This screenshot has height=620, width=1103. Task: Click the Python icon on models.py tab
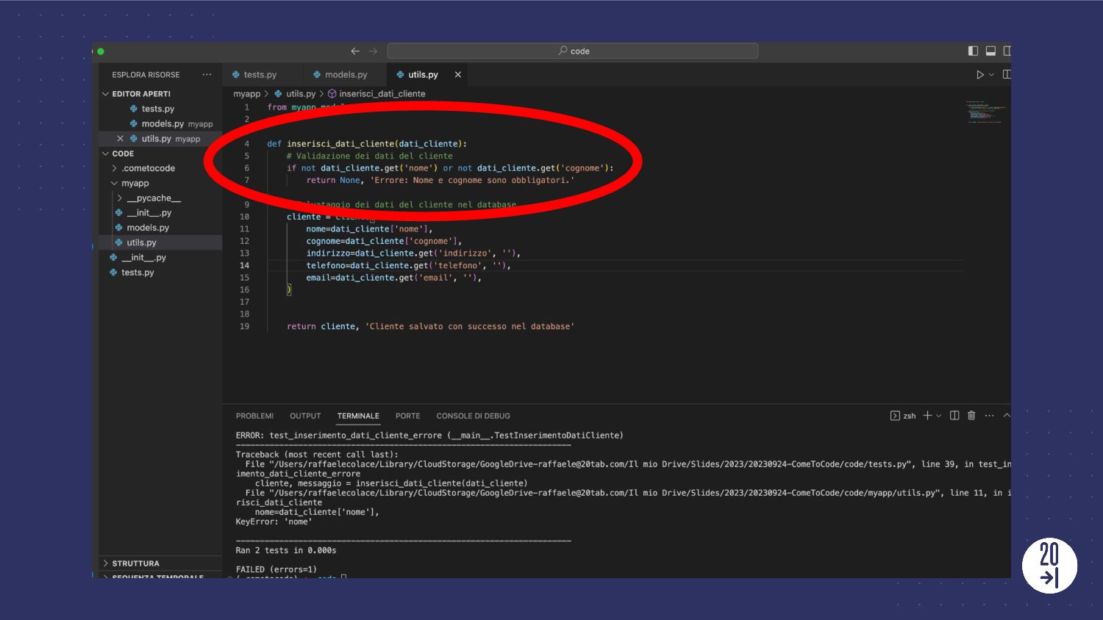click(x=317, y=75)
